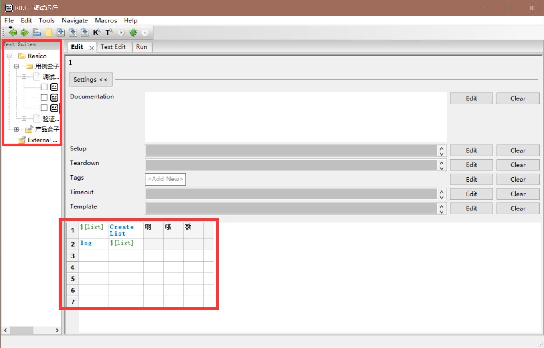This screenshot has height=348, width=544.
Task: Click Edit button for Setup
Action: 471,150
